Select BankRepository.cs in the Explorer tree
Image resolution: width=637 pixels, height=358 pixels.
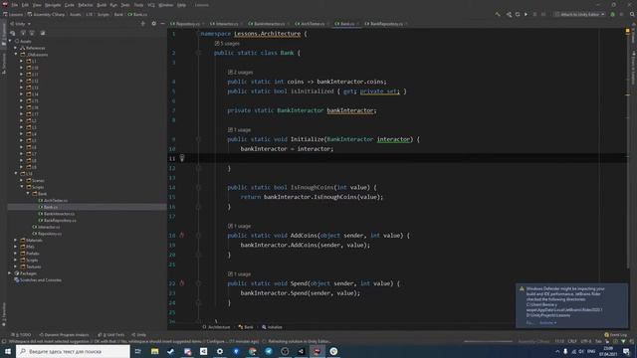[57, 221]
